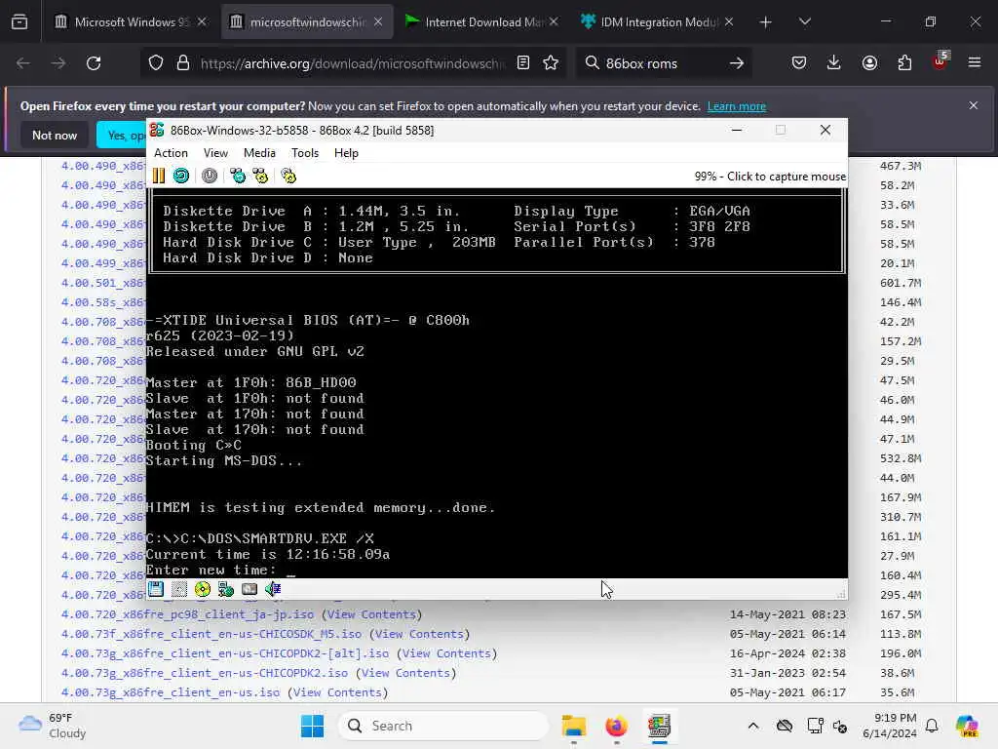
Task: Click sound speaker status bar icon
Action: (x=273, y=589)
